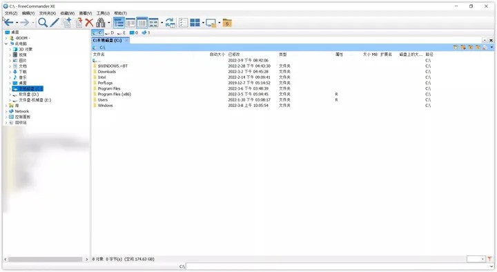Synchronize folders with the blue arrows icon
Image resolution: width=497 pixels, height=272 pixels.
point(170,23)
